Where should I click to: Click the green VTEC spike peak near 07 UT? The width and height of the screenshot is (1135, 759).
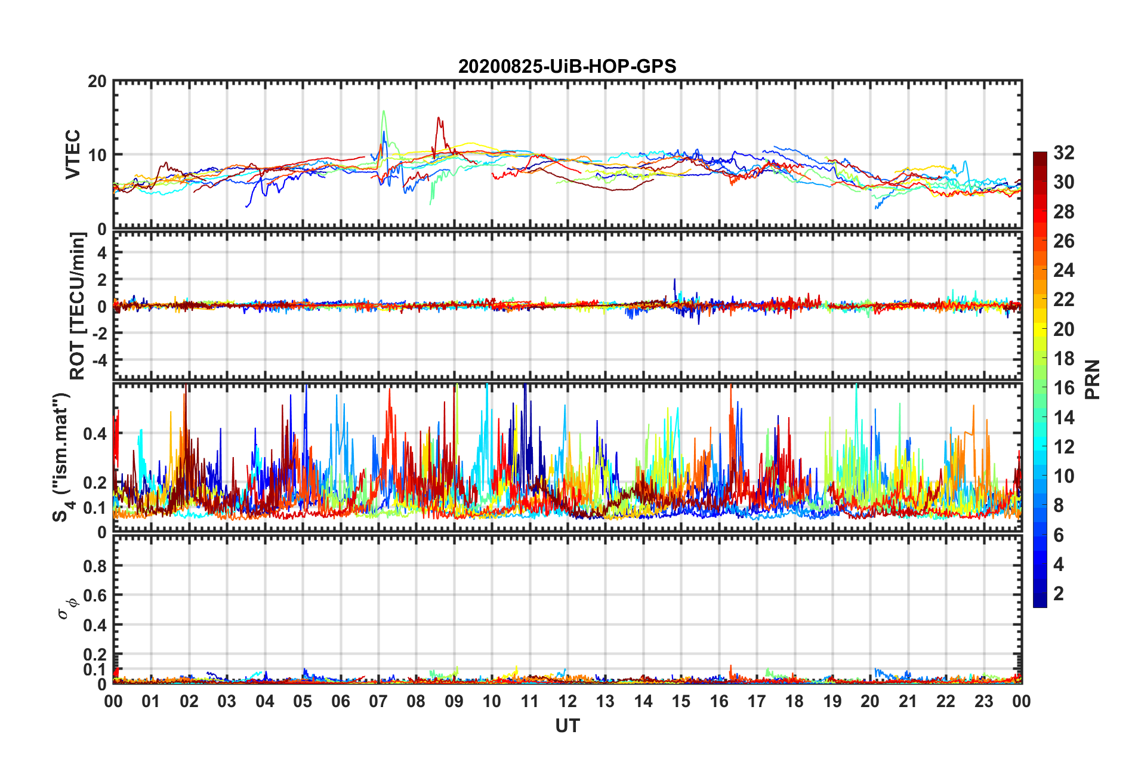[383, 111]
